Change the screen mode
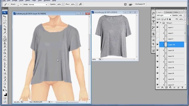The height and width of the screenshot is (106, 189). (5, 102)
